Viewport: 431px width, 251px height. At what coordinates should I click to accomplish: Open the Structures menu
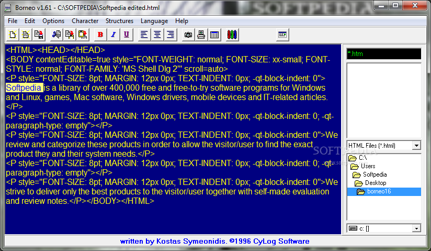coord(119,21)
